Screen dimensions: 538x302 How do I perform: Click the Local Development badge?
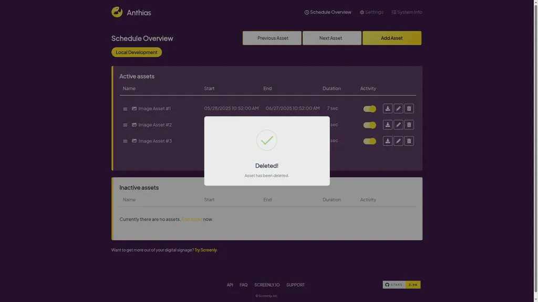coord(136,52)
